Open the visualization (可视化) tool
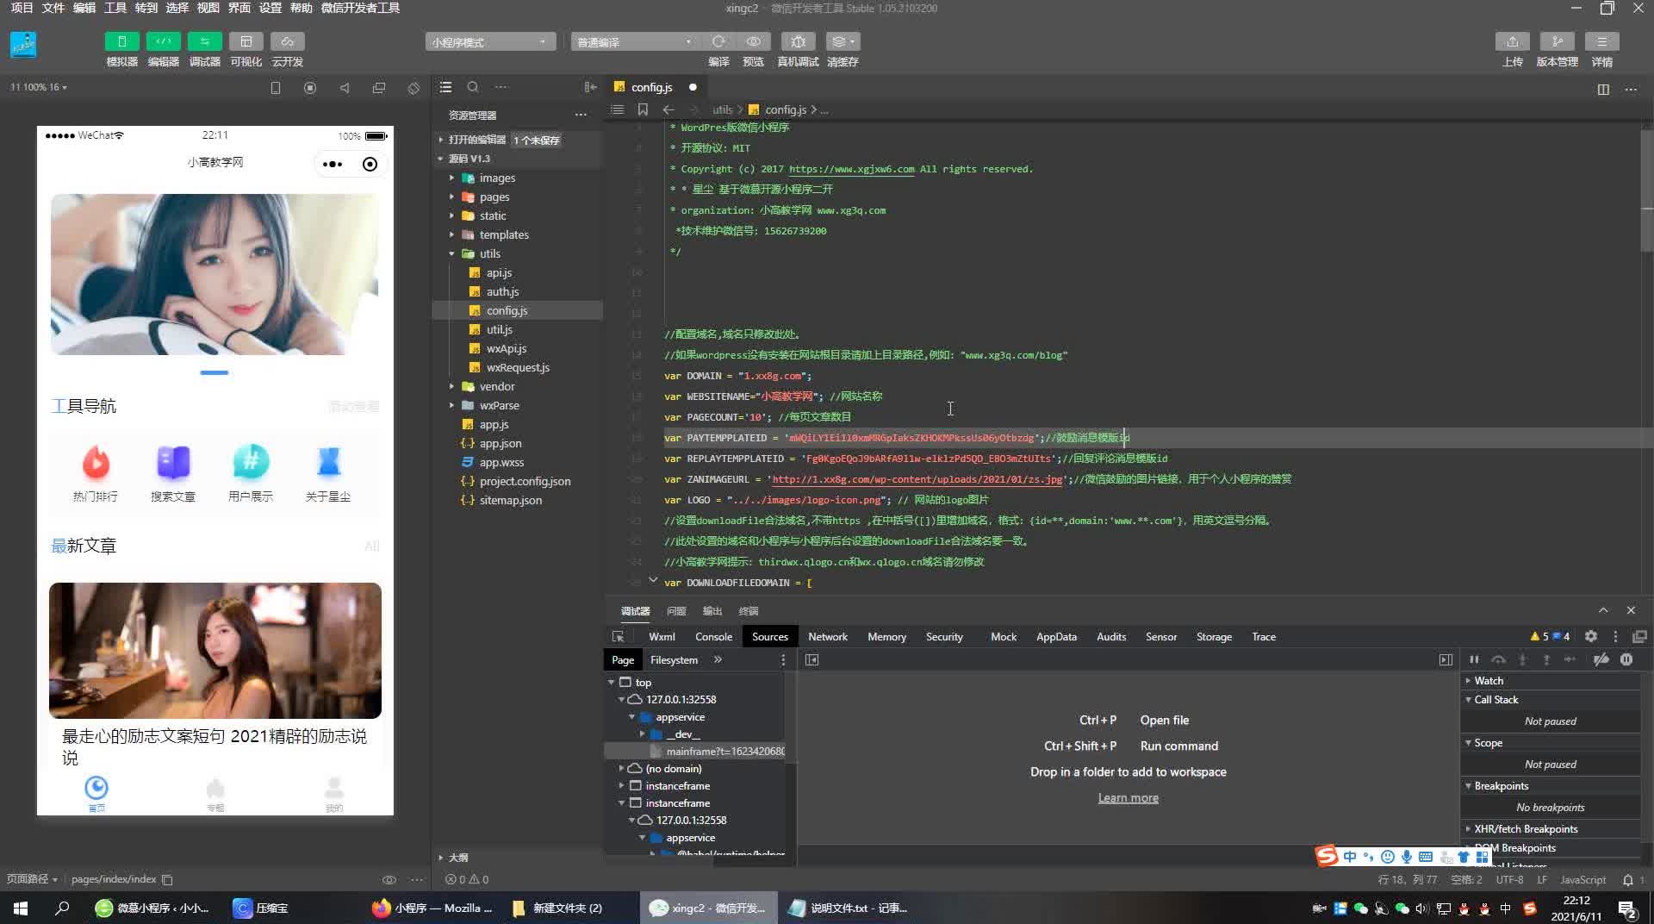Screen dimensions: 1654x924 point(246,41)
